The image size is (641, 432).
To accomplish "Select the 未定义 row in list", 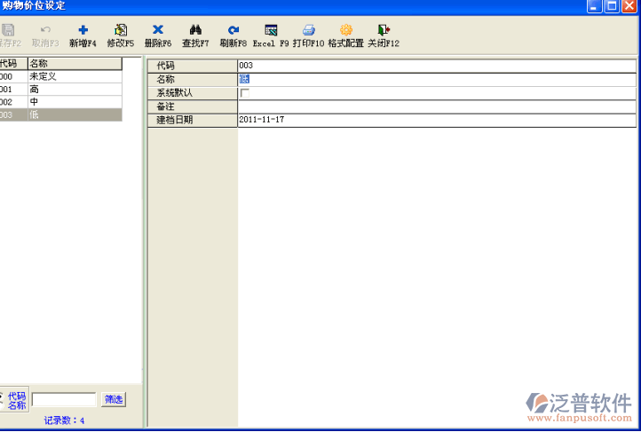I will (61, 76).
